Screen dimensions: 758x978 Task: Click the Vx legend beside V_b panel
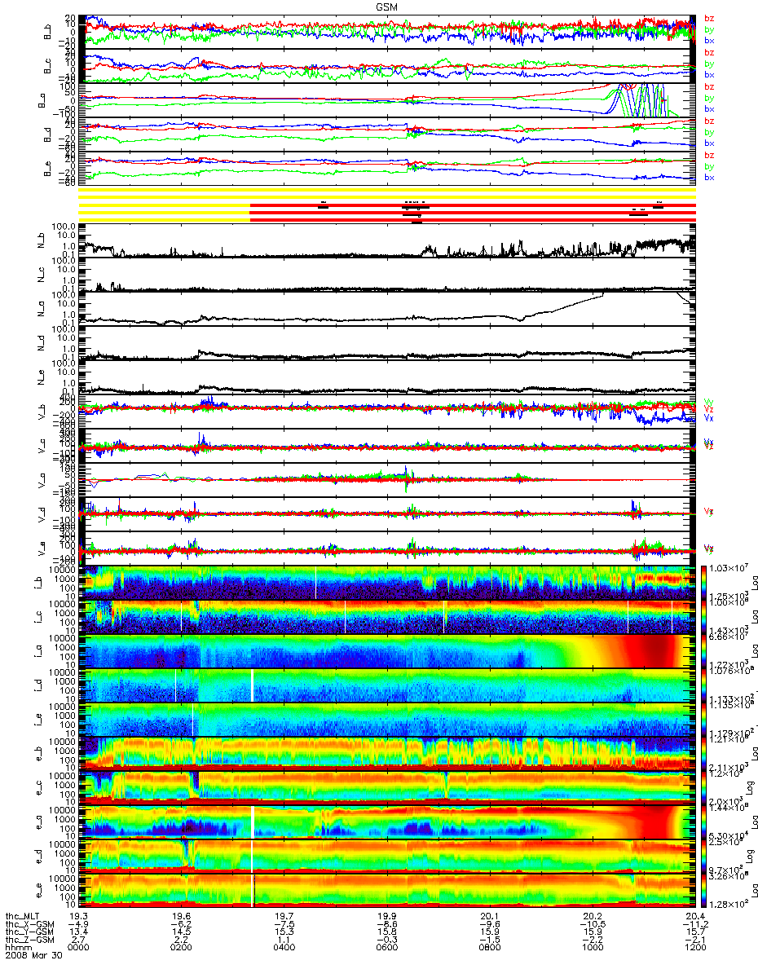coord(709,418)
